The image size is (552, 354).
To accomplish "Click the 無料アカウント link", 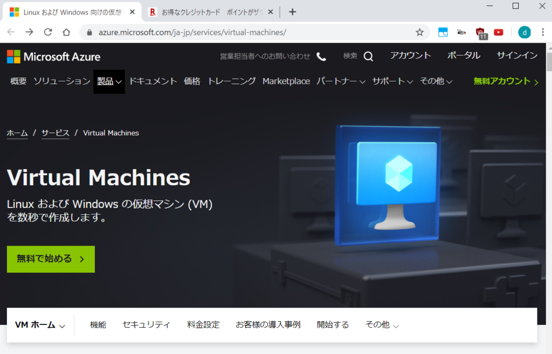I will tap(506, 81).
